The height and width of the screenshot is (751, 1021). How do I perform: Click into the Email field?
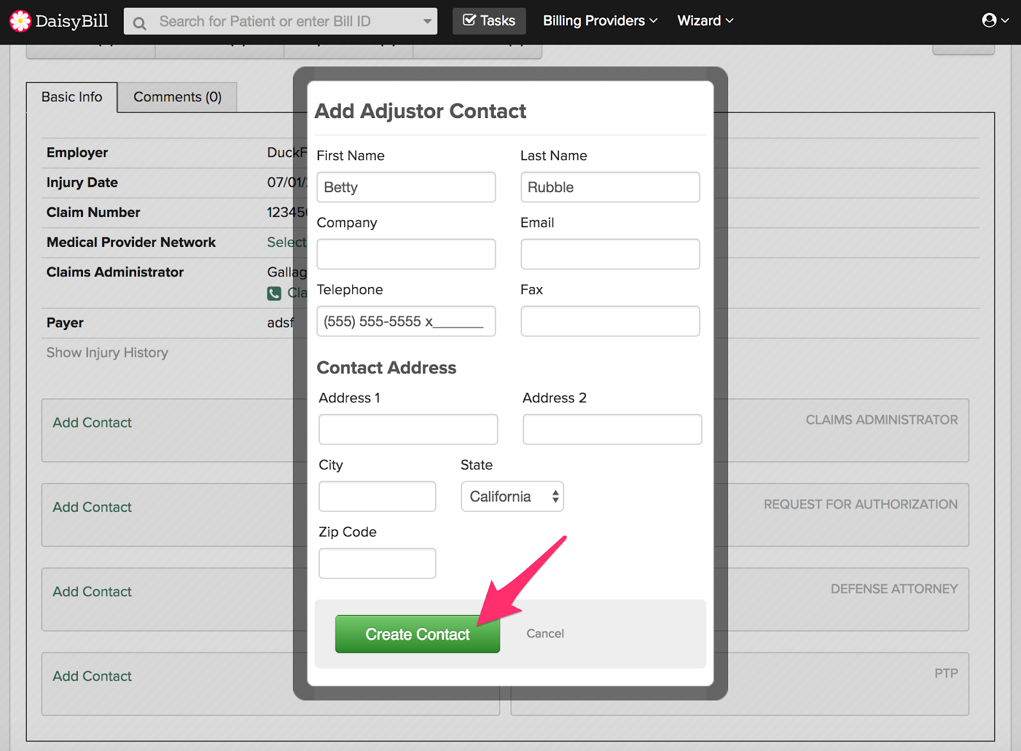click(x=610, y=254)
